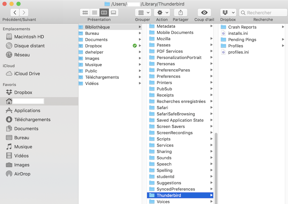Select the Mozilla folder
This screenshot has width=288, height=204.
180,39
